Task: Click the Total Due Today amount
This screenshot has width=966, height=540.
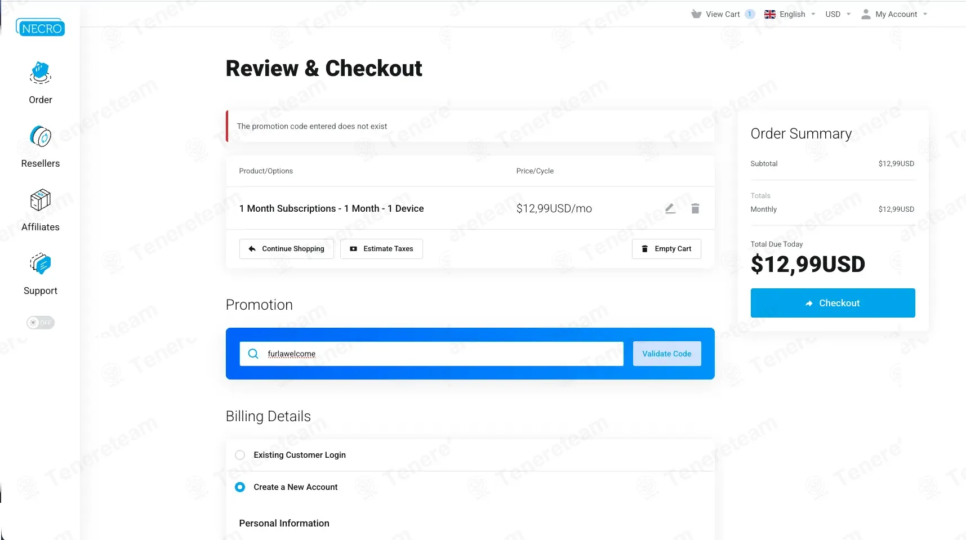Action: click(808, 264)
